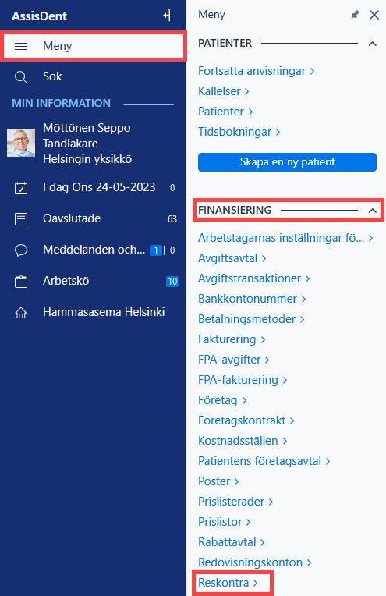Open Bankkontonummer
This screenshot has width=386, height=596.
pos(252,299)
